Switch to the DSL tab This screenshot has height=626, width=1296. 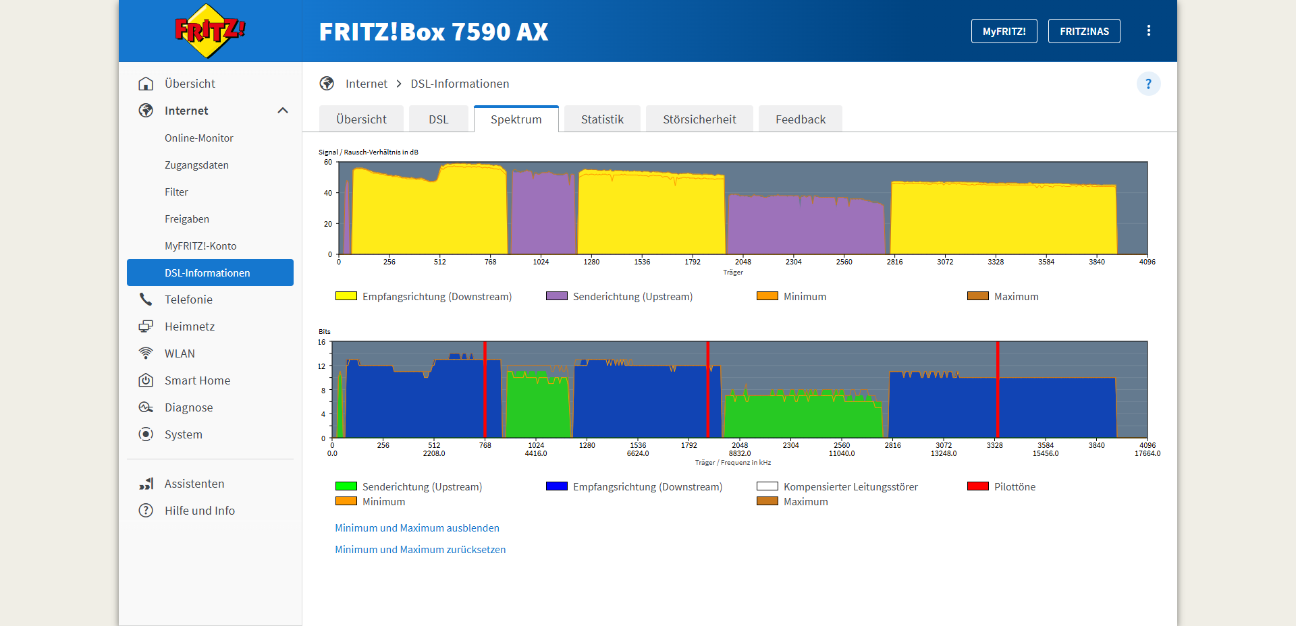[x=439, y=119]
